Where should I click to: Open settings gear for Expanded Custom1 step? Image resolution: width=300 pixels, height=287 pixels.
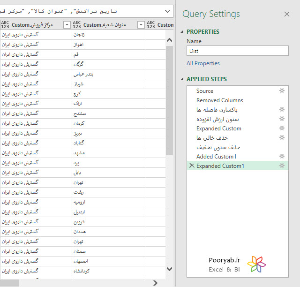click(282, 166)
